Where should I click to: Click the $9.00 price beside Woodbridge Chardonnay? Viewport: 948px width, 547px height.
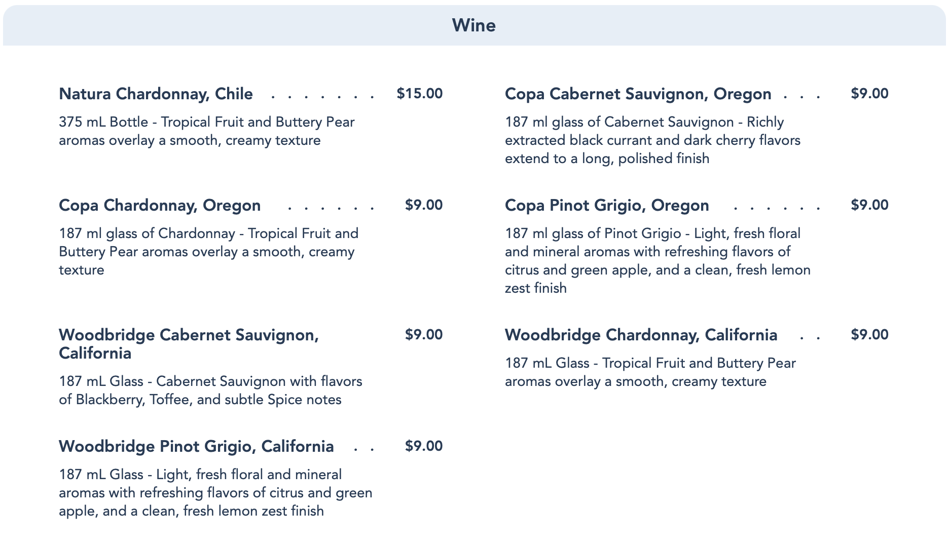pos(869,335)
